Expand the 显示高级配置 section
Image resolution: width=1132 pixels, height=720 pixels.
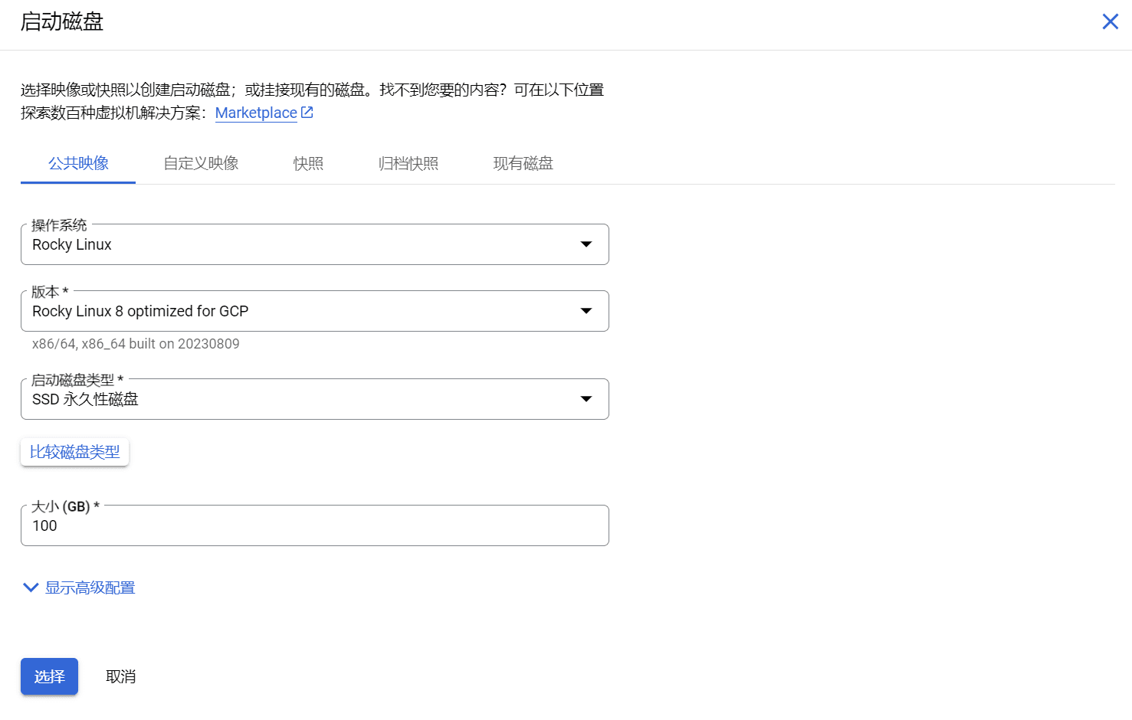[89, 587]
